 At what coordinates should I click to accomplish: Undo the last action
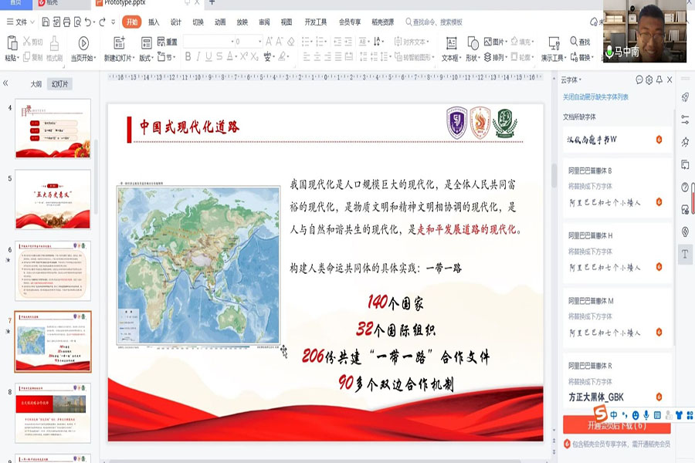88,22
